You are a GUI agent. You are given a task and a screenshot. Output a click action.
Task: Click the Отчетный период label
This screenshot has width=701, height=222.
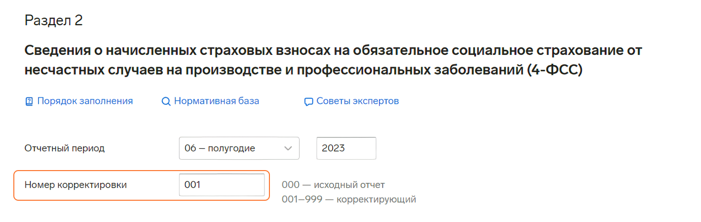(x=64, y=148)
